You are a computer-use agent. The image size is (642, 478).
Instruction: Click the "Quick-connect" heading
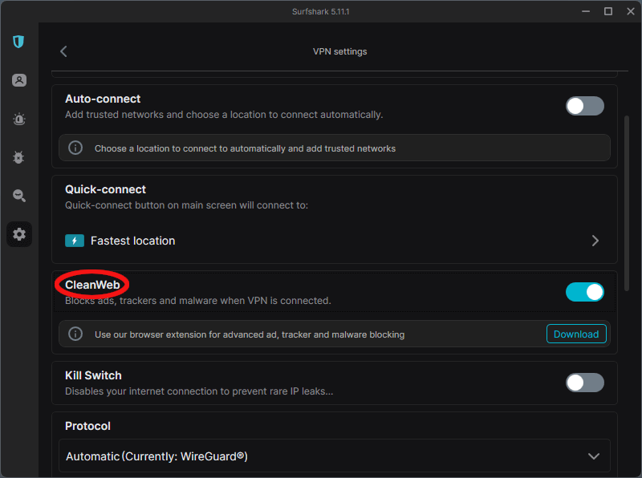[x=105, y=189]
